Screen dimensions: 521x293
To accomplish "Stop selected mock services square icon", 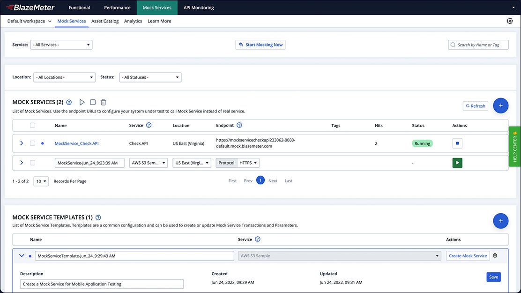I will tap(93, 102).
